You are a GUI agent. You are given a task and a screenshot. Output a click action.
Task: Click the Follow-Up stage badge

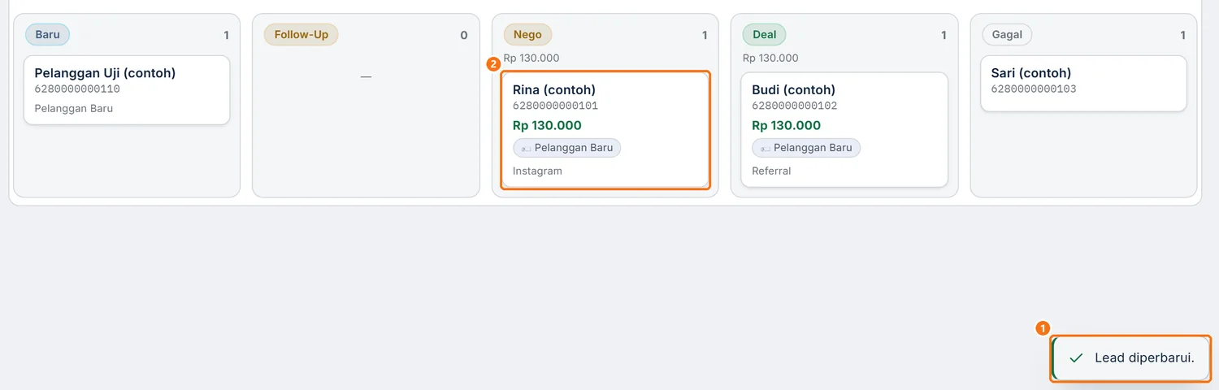[301, 35]
